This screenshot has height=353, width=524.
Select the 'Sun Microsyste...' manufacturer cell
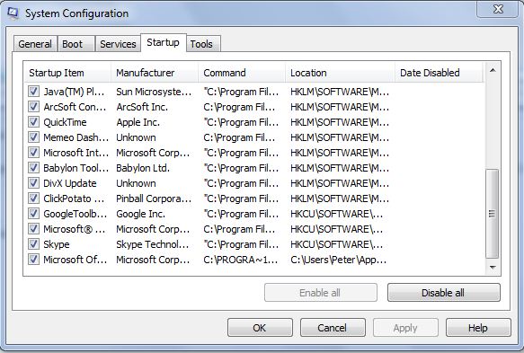[154, 92]
